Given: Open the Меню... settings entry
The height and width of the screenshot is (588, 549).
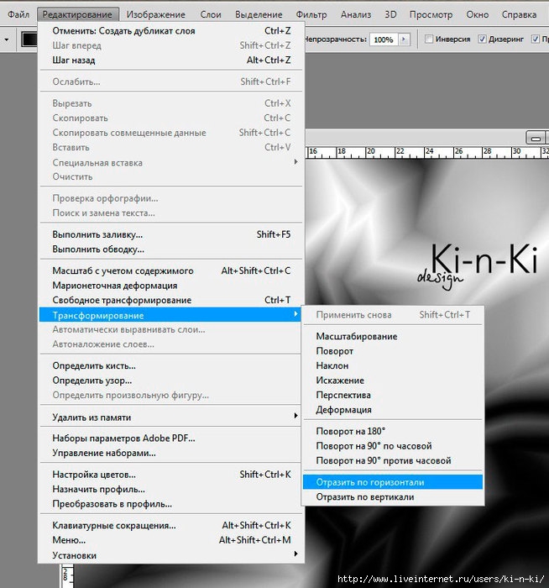Looking at the screenshot, I should pyautogui.click(x=171, y=540).
